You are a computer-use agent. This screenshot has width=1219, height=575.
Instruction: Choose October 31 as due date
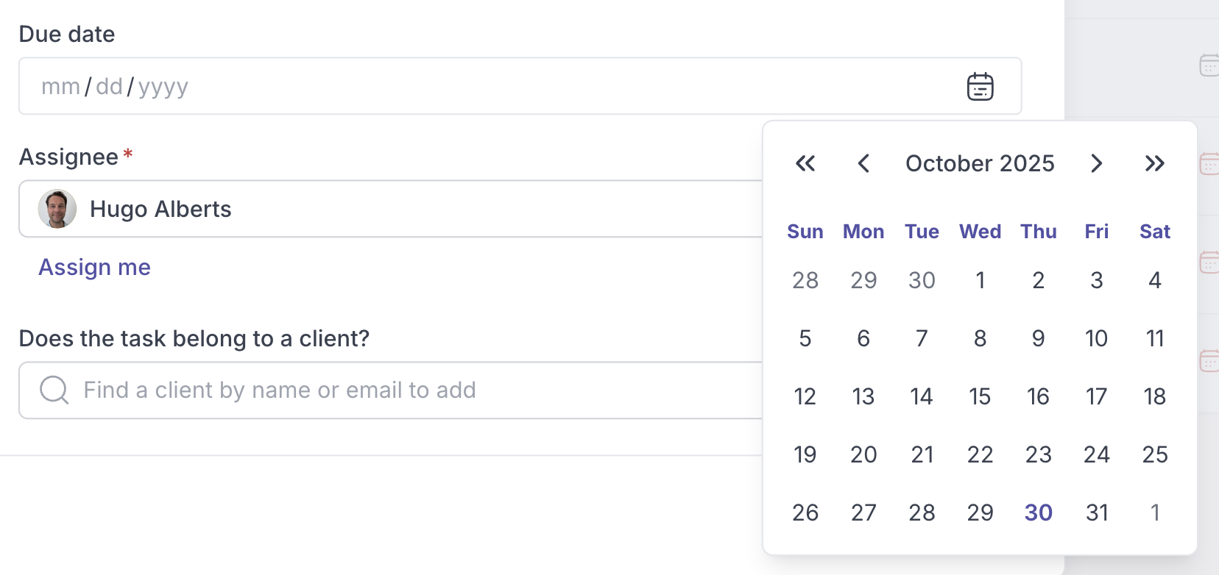point(1096,512)
